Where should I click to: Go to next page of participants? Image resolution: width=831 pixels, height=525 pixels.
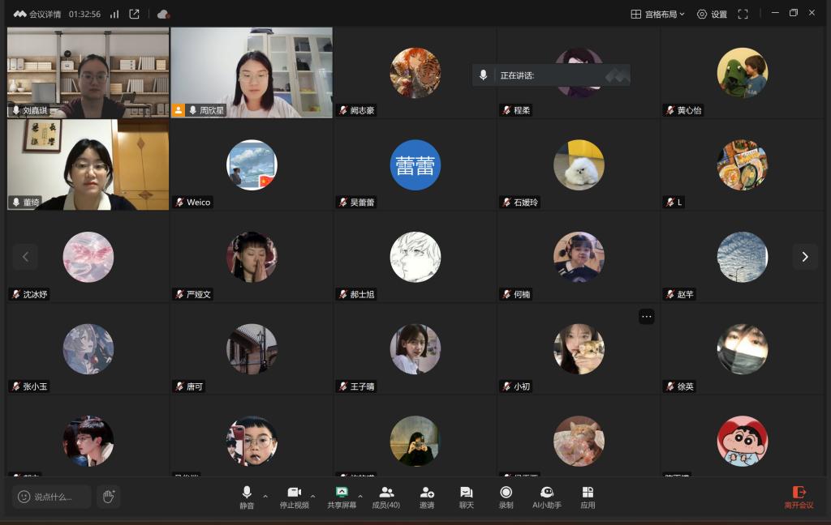click(x=804, y=257)
